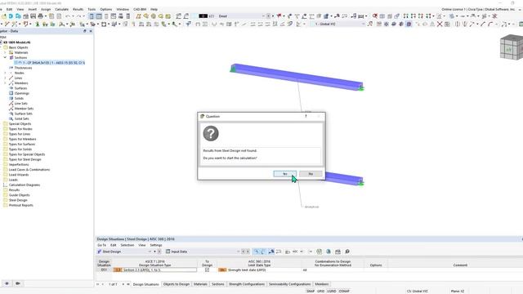Click No in the Question dialog
Viewport: 523px width, 294px height.
click(x=311, y=174)
